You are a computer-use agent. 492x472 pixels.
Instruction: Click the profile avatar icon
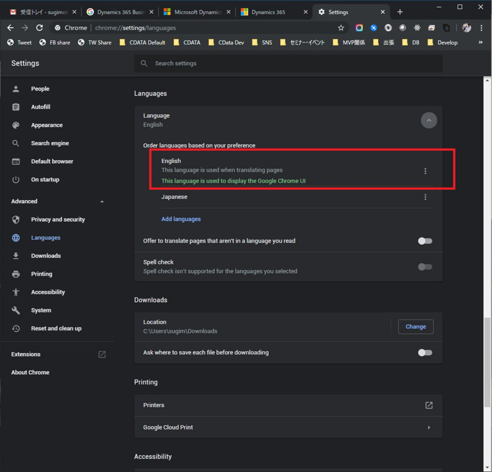coord(467,27)
